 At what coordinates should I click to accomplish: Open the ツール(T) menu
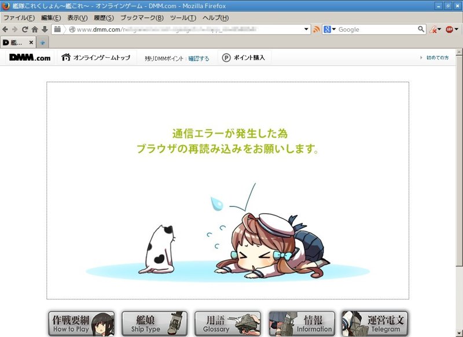click(183, 18)
